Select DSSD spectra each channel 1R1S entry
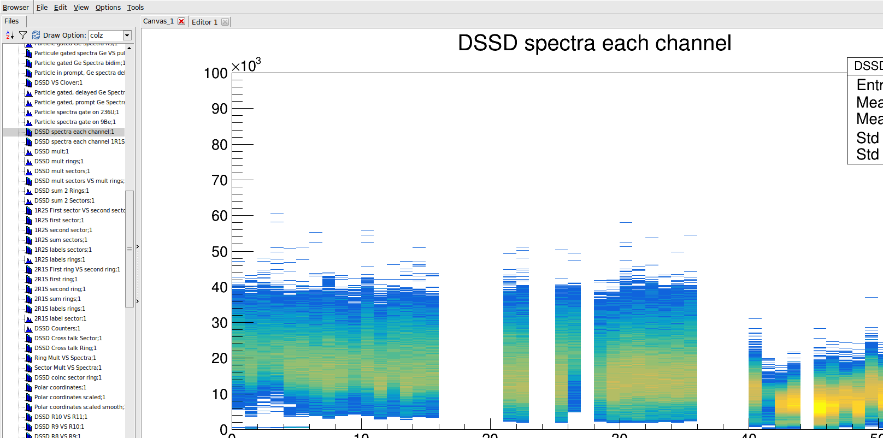883x438 pixels. [79, 141]
